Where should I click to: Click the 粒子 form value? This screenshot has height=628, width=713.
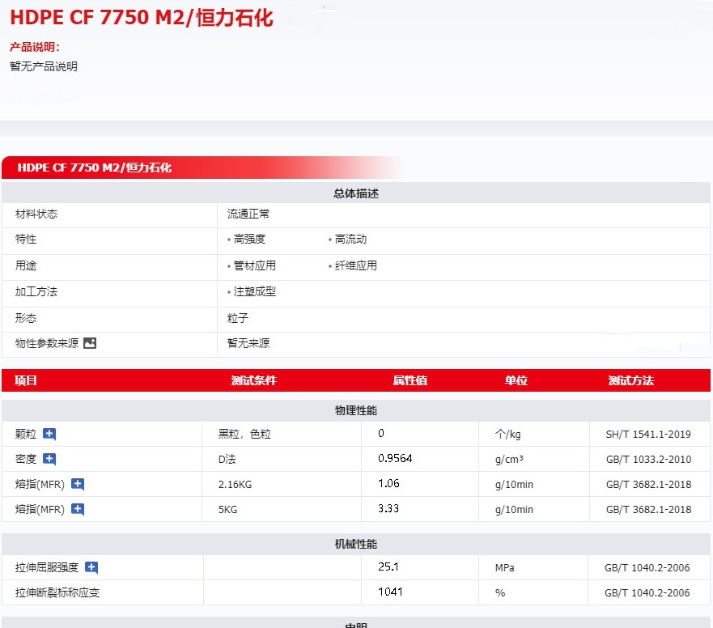(238, 318)
